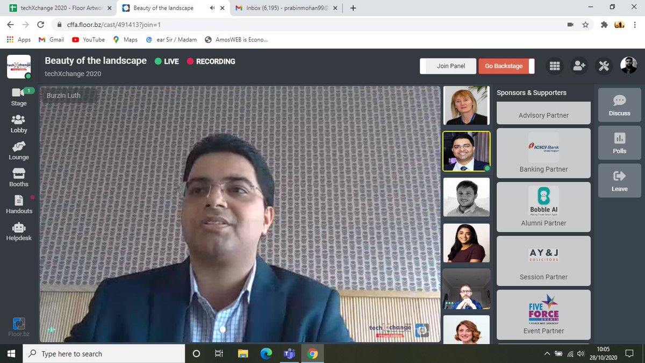Click the address bar URL
The image size is (645, 363).
pos(114,25)
